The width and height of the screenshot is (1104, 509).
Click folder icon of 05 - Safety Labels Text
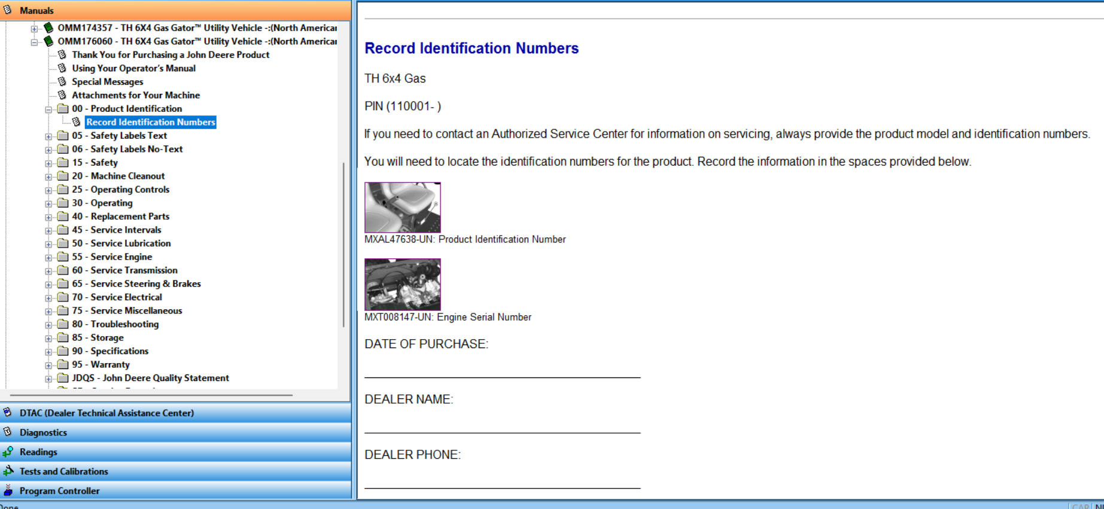click(63, 135)
